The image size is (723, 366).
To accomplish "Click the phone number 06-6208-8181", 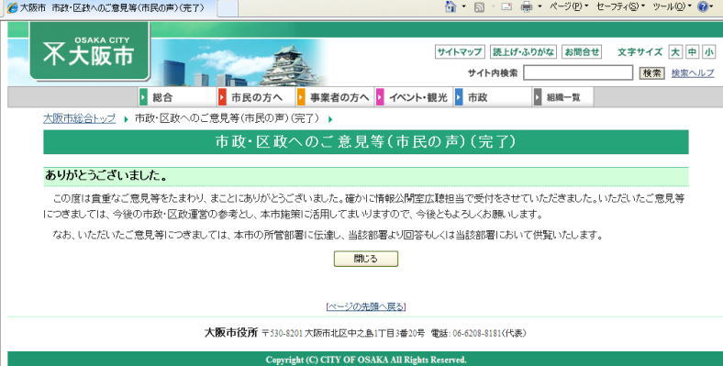I will tap(477, 333).
